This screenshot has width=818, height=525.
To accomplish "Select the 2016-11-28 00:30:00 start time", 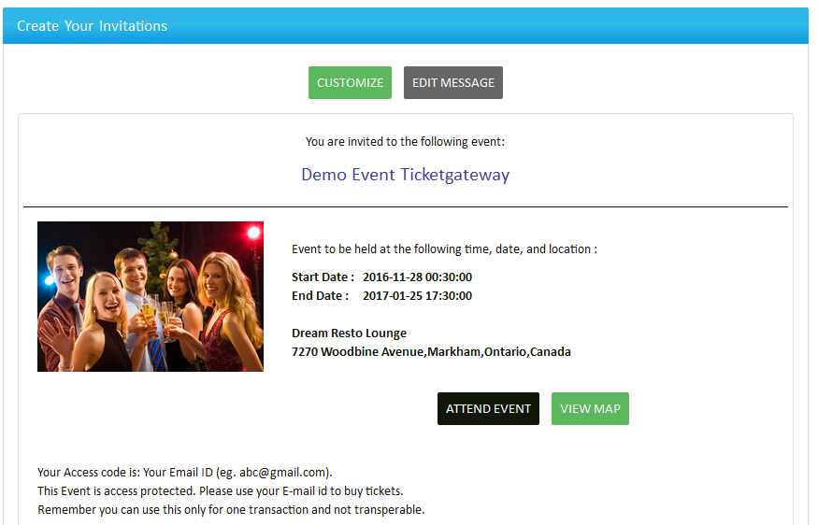I will (417, 277).
